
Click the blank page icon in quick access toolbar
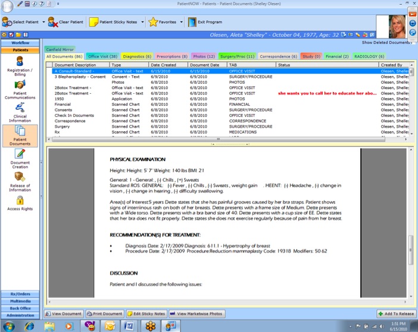coord(49,4)
